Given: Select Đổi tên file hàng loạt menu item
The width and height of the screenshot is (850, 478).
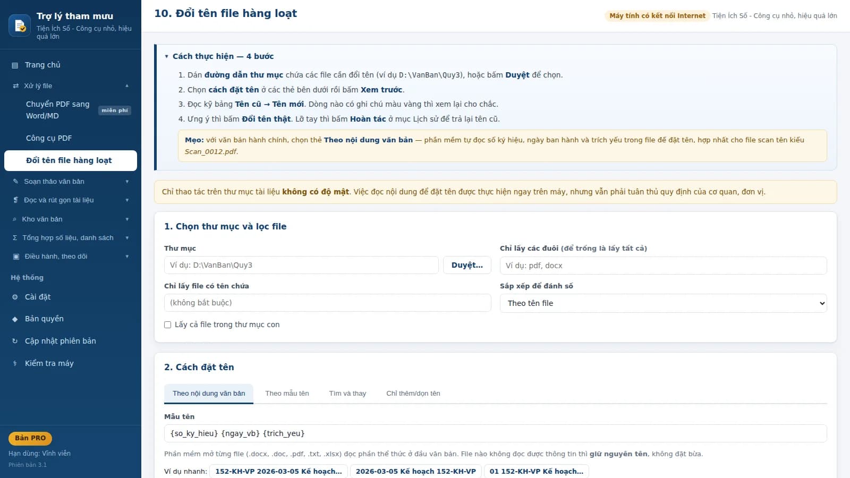Looking at the screenshot, I should (71, 160).
